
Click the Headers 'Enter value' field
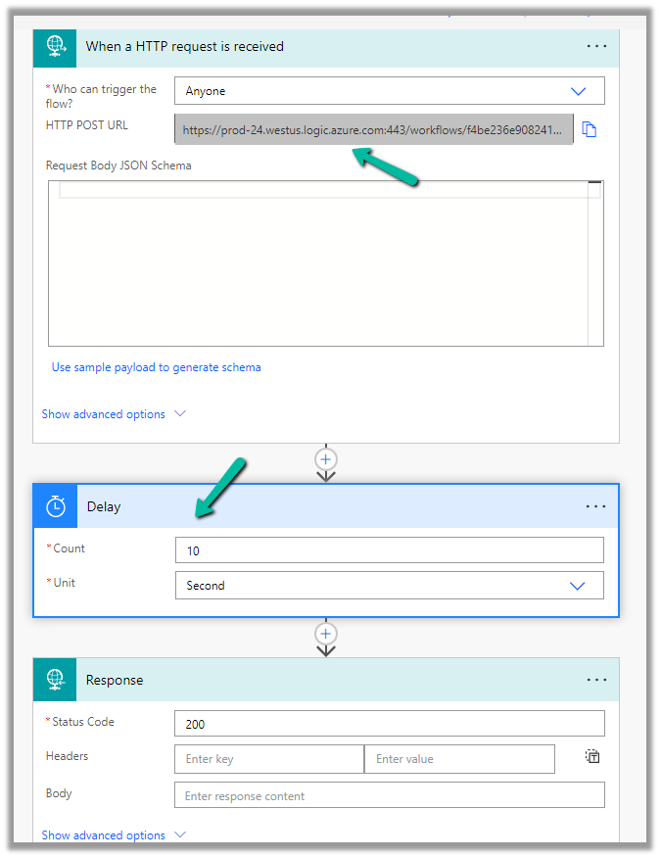coord(459,759)
